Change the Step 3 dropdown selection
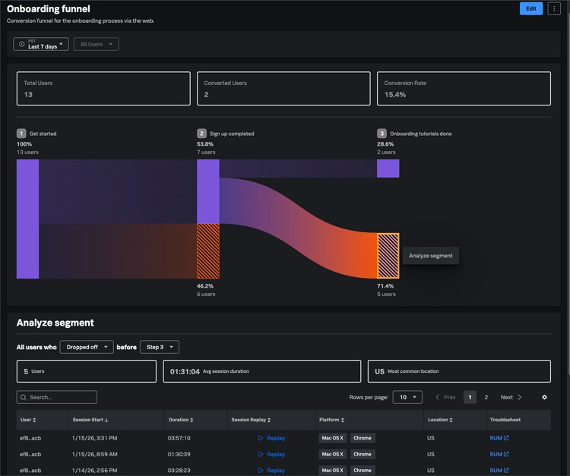570x476 pixels. [160, 347]
